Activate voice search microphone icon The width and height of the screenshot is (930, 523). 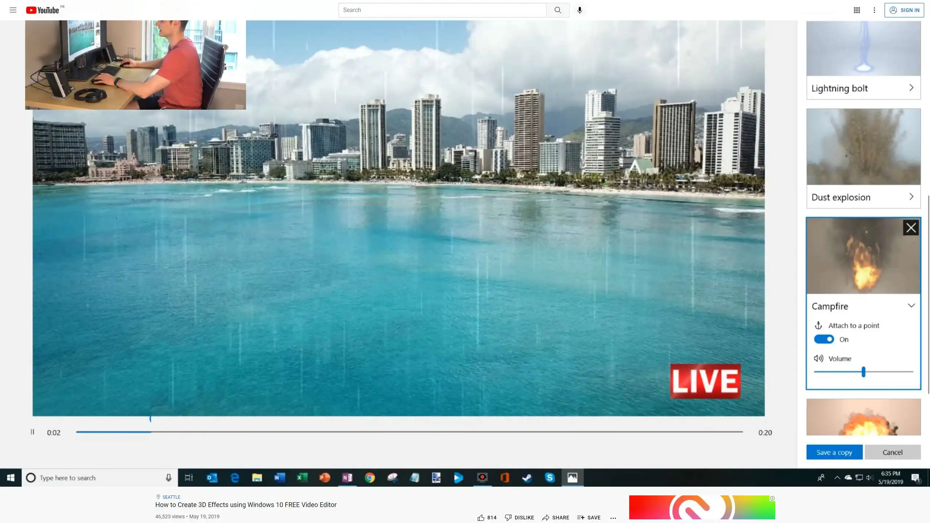[x=579, y=10]
